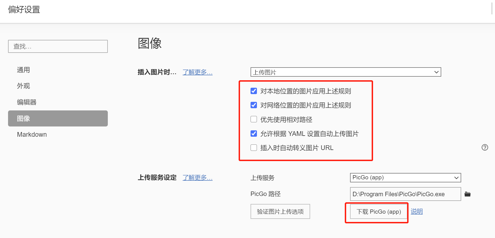This screenshot has height=238, width=495.
Task: Open the PicGo path folder browse icon
Action: click(468, 194)
